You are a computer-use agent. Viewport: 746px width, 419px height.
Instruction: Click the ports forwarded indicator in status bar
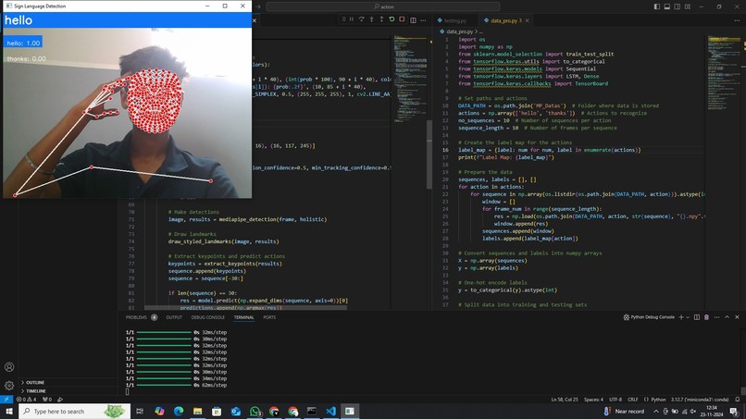47,400
